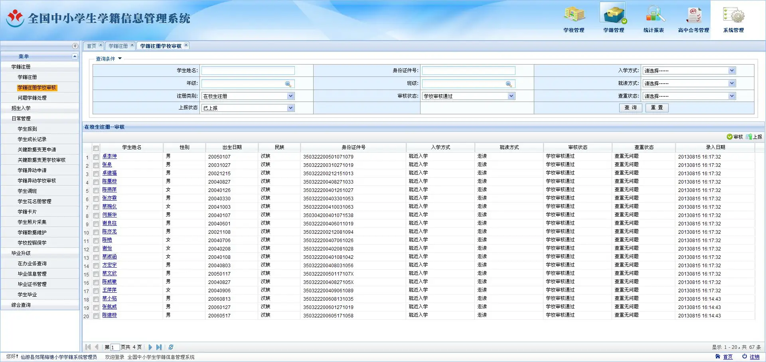766x362 pixels.
Task: Collapse the left sidebar with arrow icon
Action: pyautogui.click(x=75, y=46)
